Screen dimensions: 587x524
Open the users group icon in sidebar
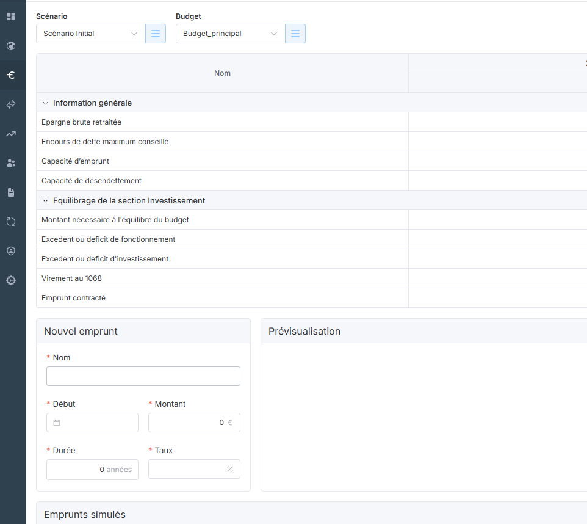click(11, 163)
